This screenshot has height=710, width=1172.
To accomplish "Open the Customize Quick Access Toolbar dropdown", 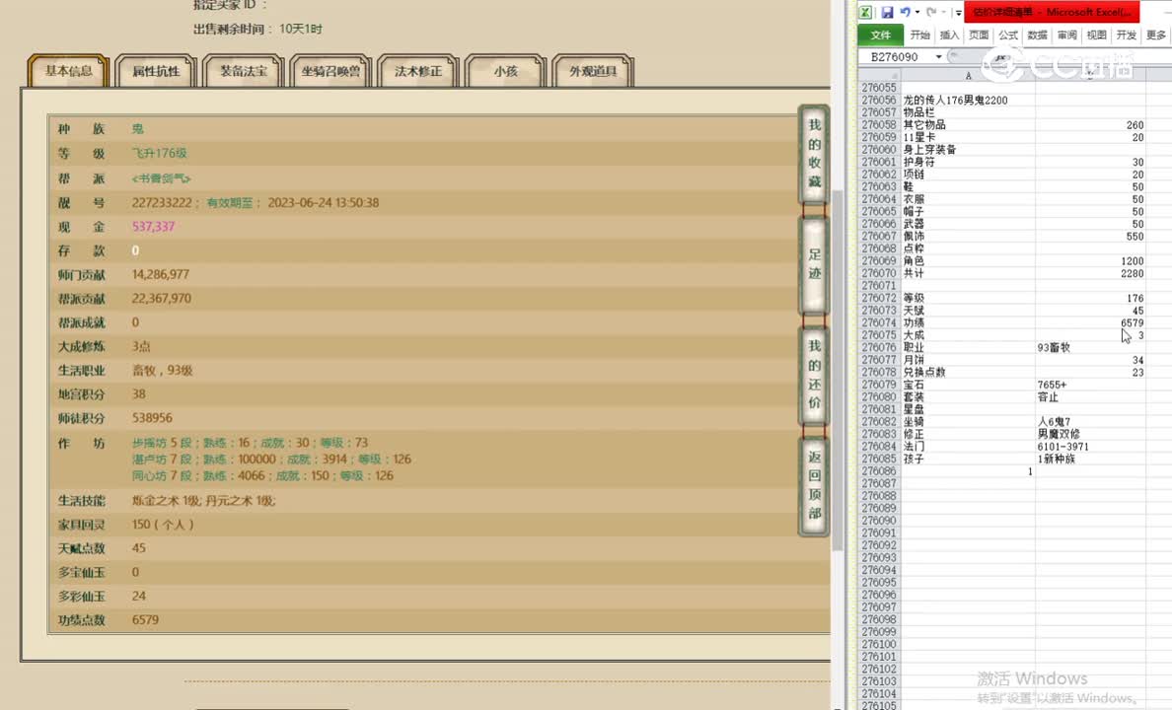I will 958,12.
